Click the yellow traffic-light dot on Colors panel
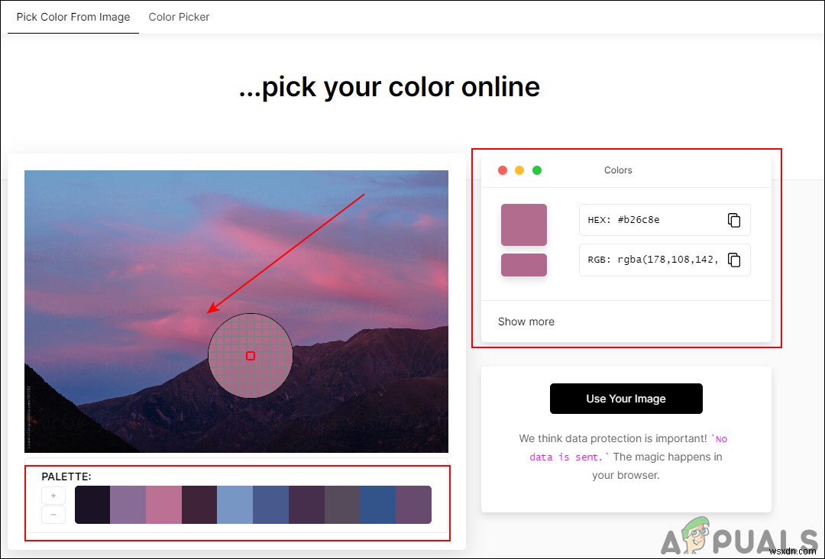825x559 pixels. point(519,170)
